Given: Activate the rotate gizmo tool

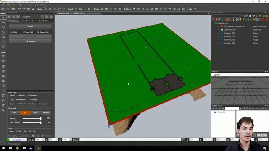Looking at the screenshot, I should [x=3, y=27].
